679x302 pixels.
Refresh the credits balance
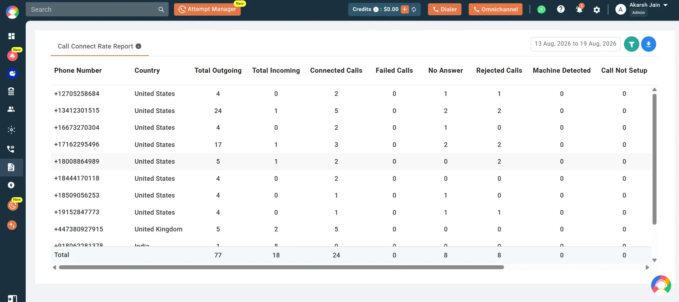click(414, 10)
